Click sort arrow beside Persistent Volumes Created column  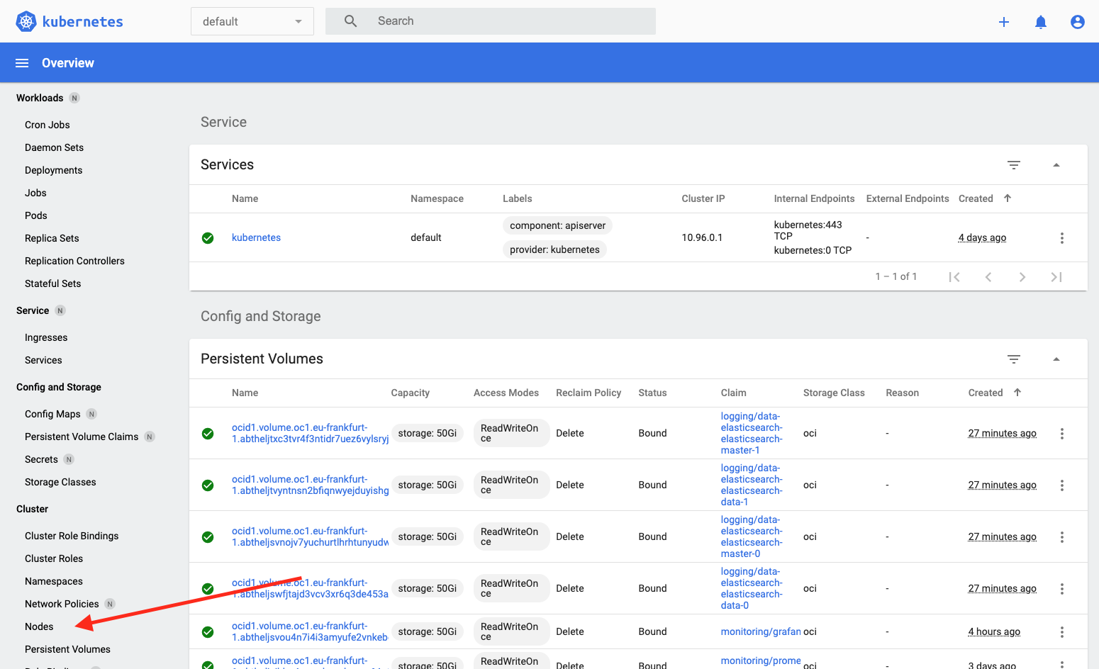[1017, 393]
